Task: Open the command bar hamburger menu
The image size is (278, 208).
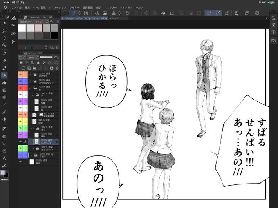Action: tap(65, 13)
